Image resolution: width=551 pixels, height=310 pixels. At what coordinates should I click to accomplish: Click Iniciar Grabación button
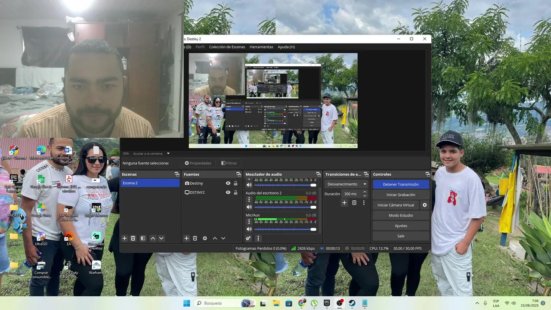(401, 195)
